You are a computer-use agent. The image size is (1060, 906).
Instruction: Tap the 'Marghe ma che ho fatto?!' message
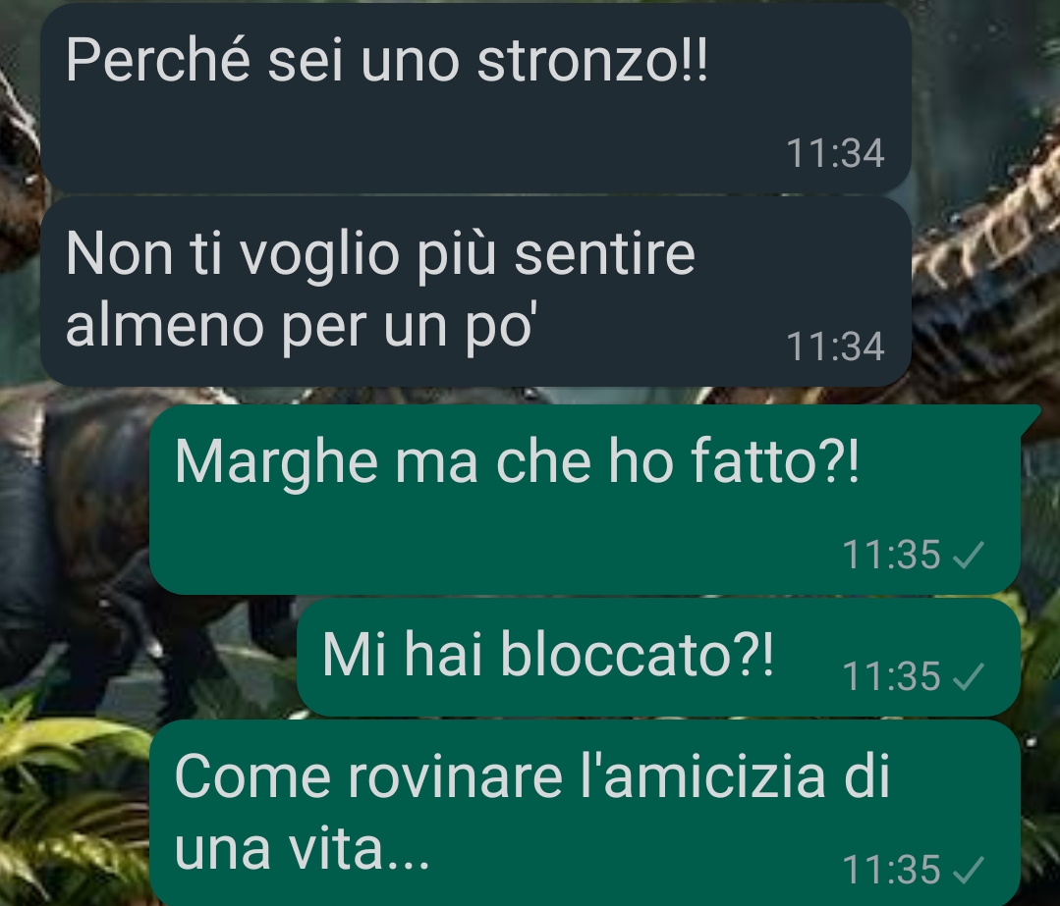585,500
